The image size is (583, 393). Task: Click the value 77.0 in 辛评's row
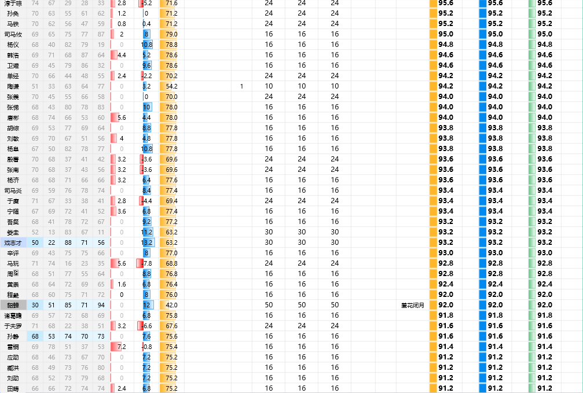(x=171, y=253)
